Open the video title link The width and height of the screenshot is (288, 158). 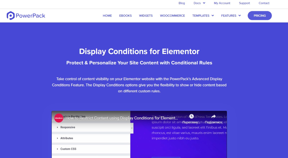122,118
